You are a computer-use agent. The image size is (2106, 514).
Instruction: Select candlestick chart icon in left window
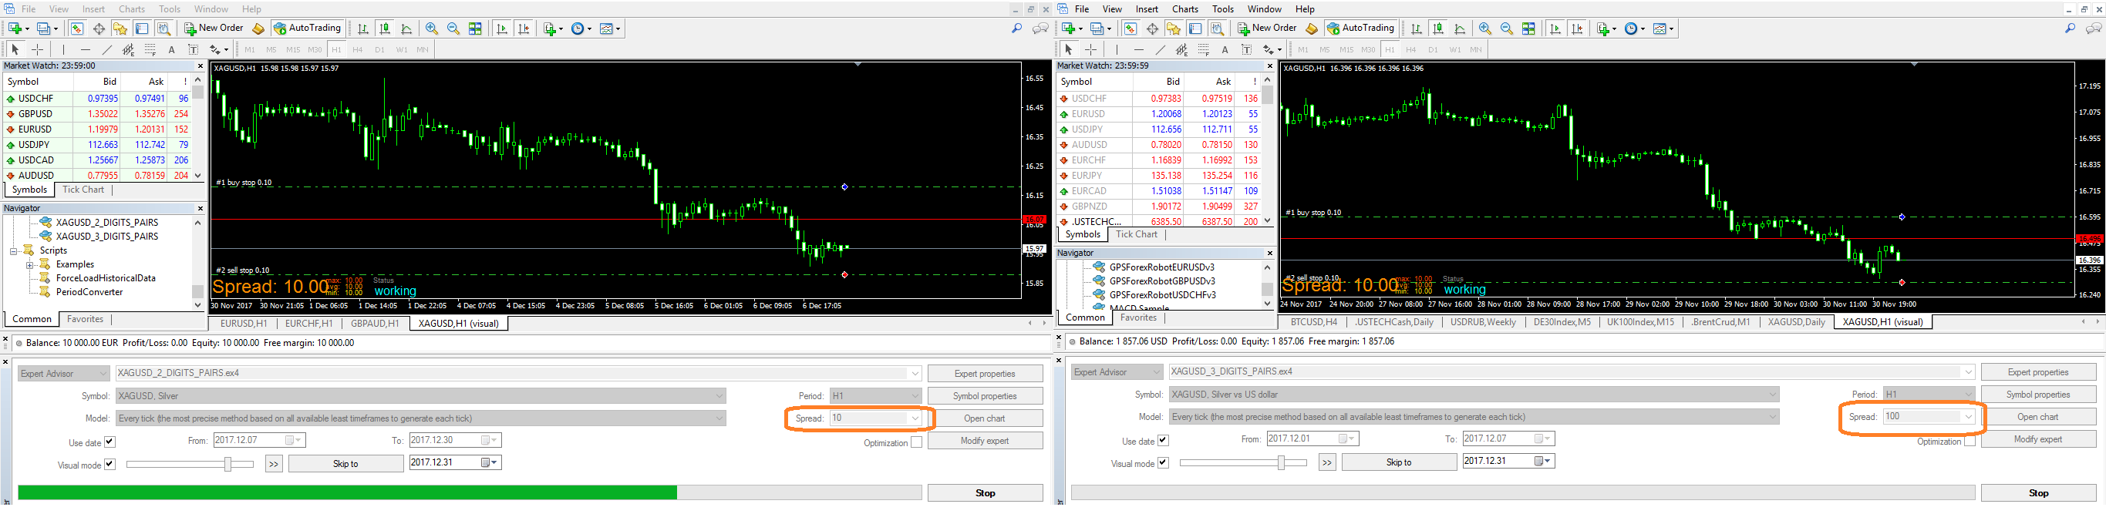pos(384,29)
